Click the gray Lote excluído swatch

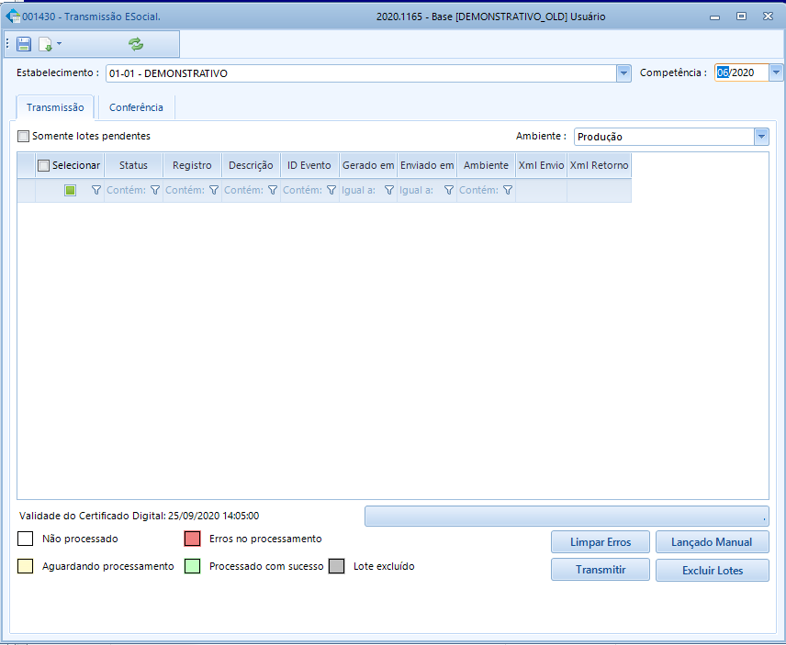[x=336, y=566]
